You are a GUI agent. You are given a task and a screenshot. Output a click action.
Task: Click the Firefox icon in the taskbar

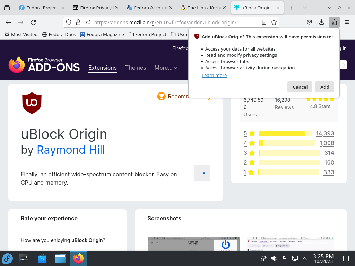[78, 258]
